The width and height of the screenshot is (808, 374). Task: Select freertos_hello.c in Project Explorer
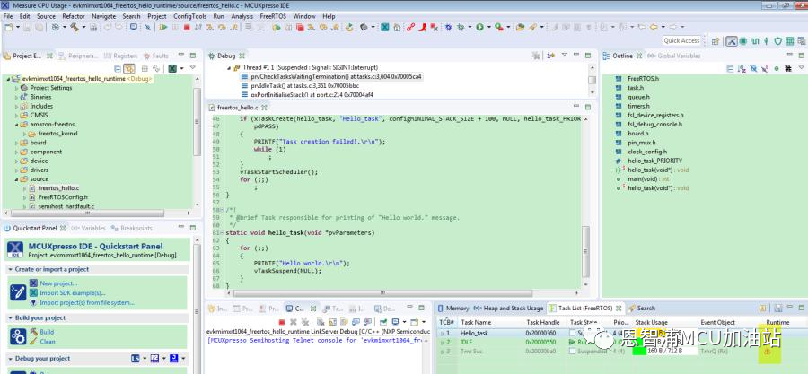[x=58, y=187]
